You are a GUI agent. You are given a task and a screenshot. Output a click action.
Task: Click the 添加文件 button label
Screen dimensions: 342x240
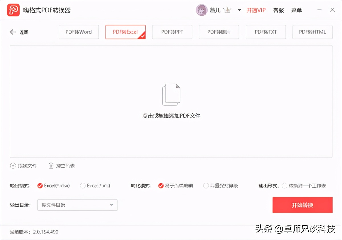[x=27, y=166]
